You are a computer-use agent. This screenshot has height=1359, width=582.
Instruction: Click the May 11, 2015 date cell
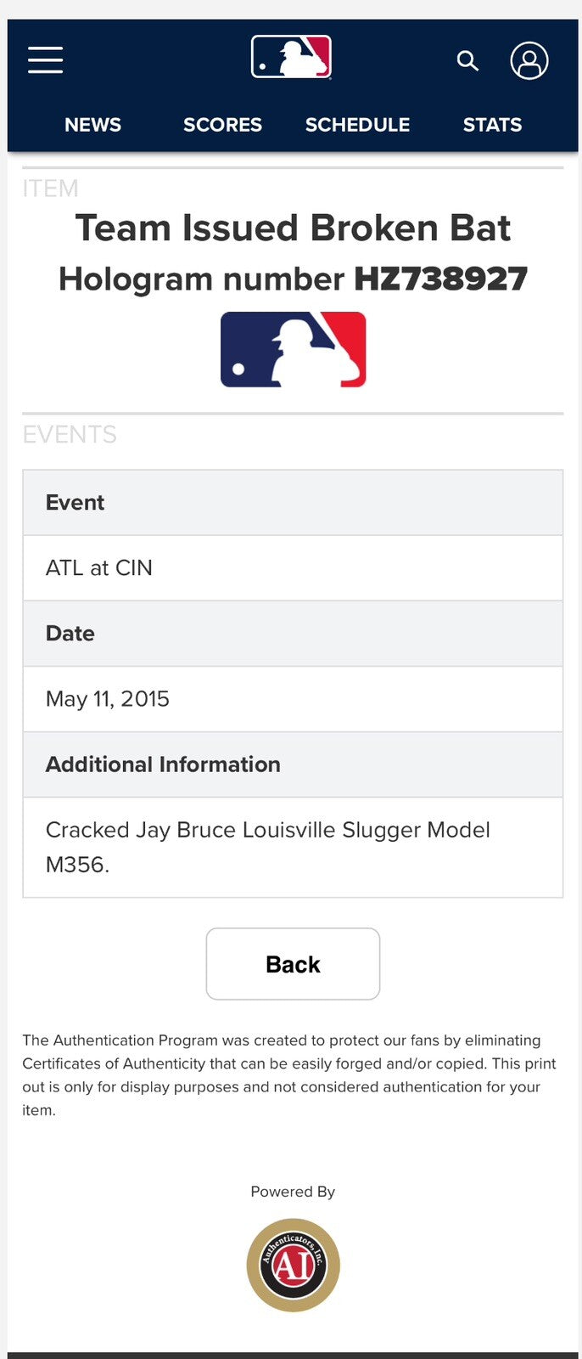click(293, 699)
